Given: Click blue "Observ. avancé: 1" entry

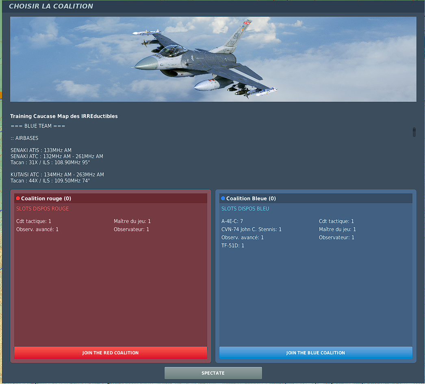Looking at the screenshot, I should click(243, 238).
